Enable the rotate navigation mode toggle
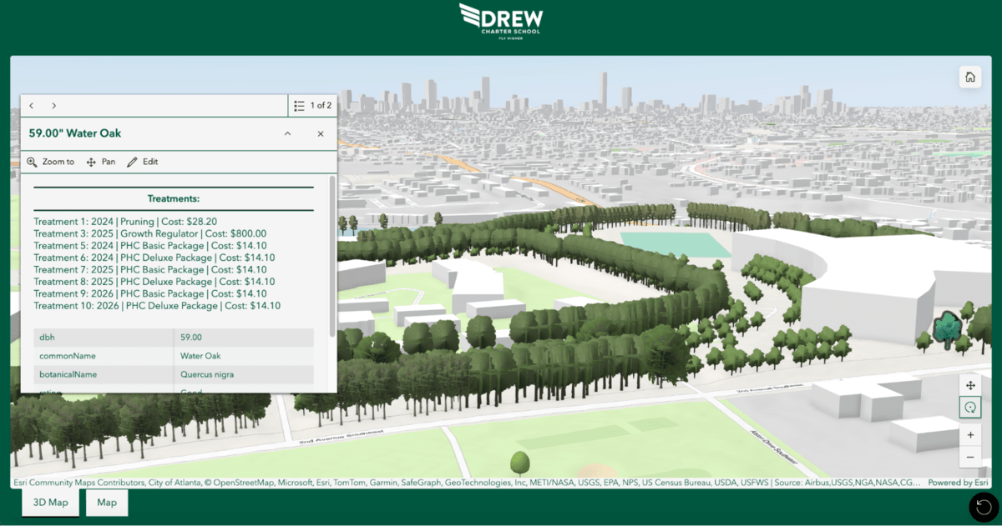Image resolution: width=1002 pixels, height=526 pixels. [x=970, y=408]
